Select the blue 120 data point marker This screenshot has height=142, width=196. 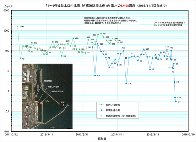pyautogui.click(x=144, y=49)
